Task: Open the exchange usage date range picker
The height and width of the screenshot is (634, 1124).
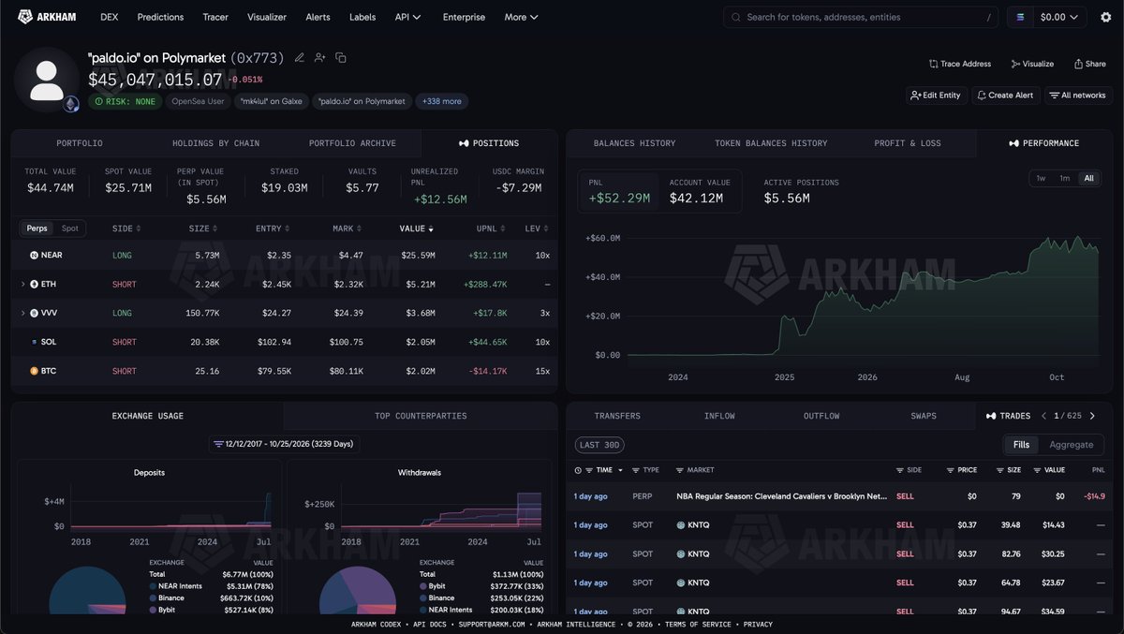Action: (285, 444)
